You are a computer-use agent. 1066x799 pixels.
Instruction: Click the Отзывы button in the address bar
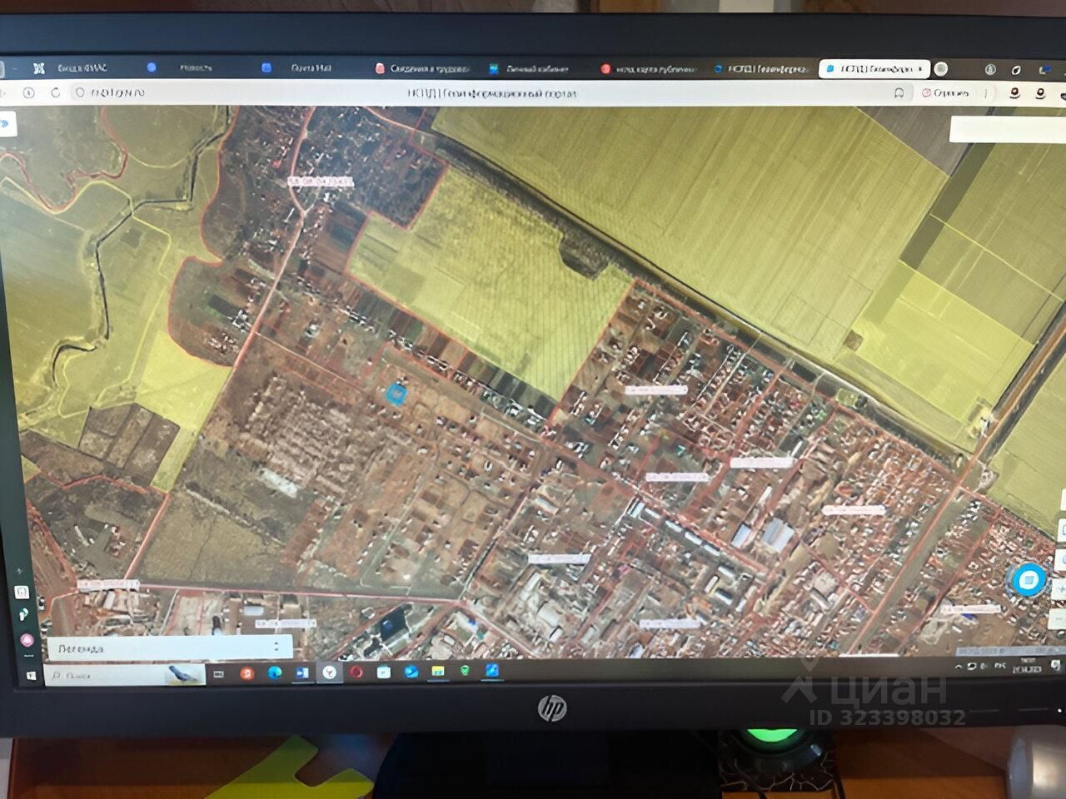[944, 93]
